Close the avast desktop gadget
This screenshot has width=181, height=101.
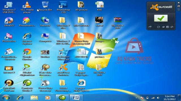[x=178, y=3]
